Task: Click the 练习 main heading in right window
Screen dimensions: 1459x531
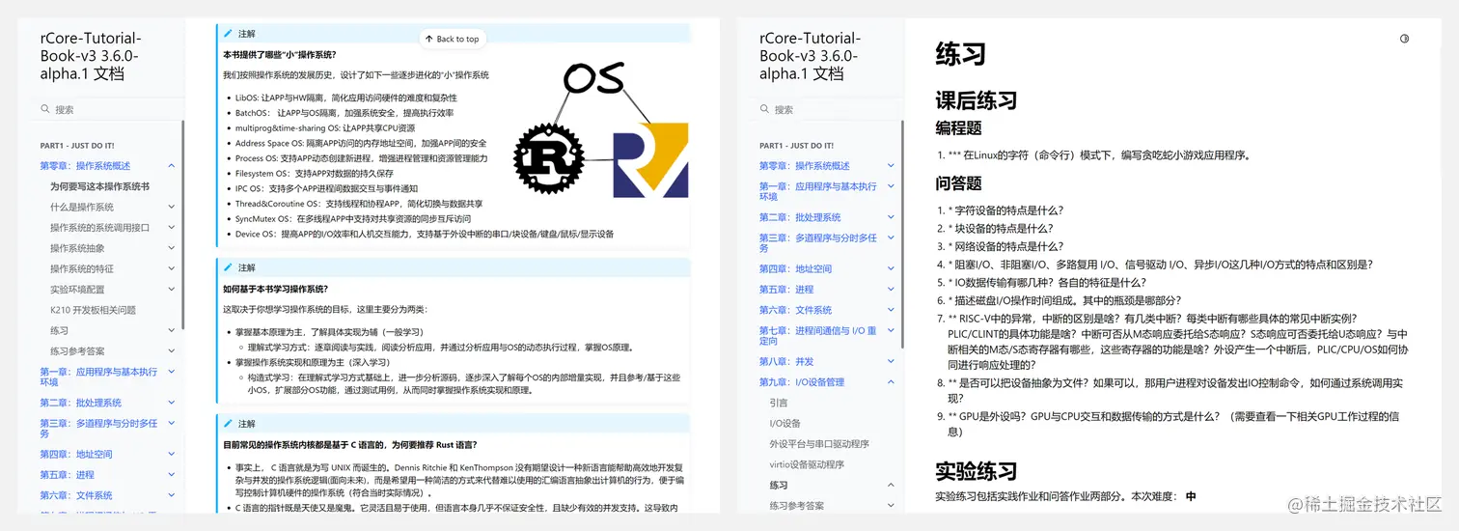Action: click(961, 53)
